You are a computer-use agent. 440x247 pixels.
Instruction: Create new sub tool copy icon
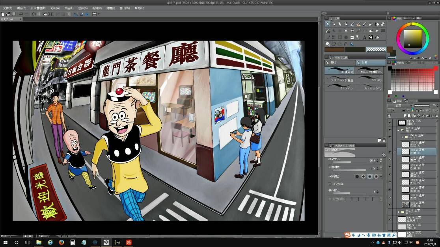coord(379,140)
